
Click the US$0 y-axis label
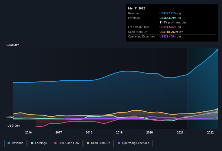(x=10, y=117)
